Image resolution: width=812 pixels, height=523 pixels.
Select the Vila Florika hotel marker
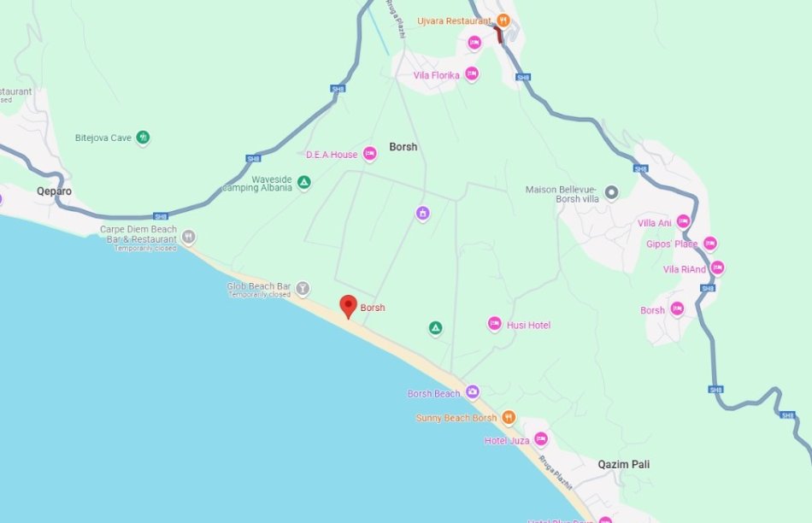(x=471, y=74)
